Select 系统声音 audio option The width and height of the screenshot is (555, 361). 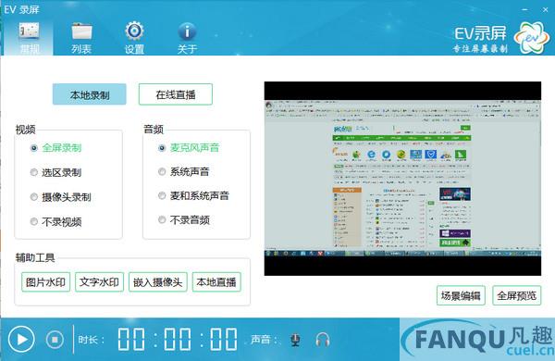[x=183, y=172]
